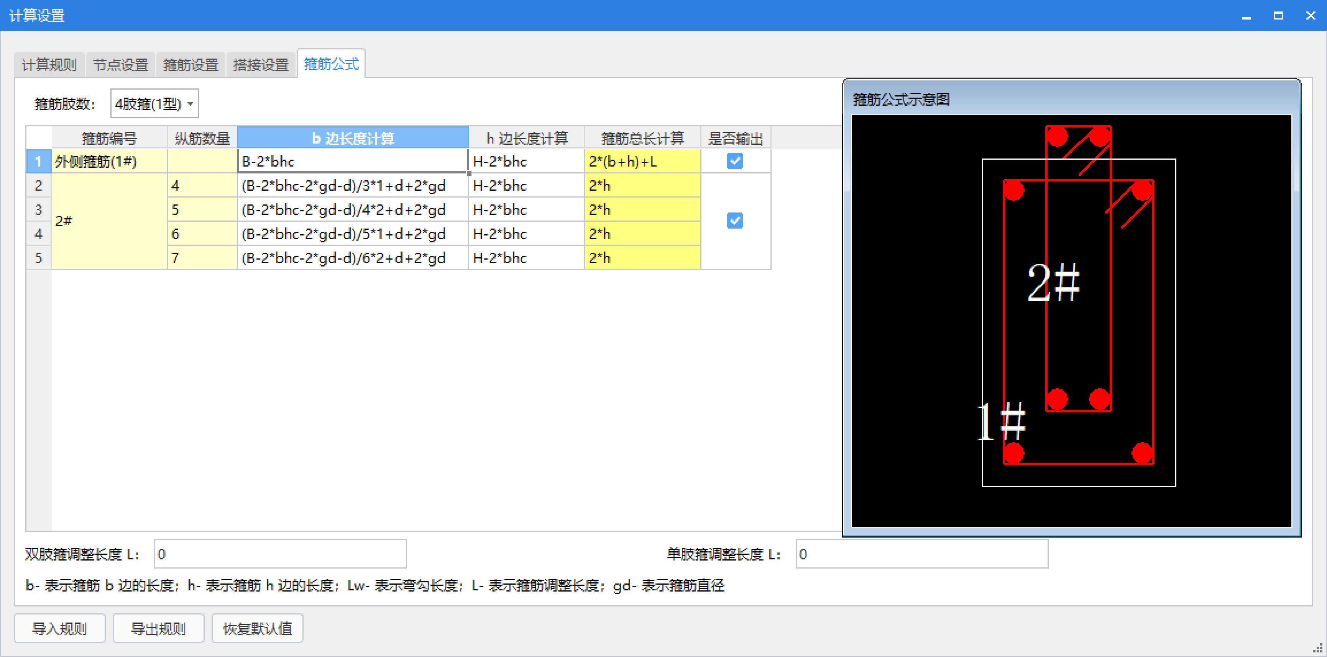Click the 纵筋数量 cell with value 6
This screenshot has width=1327, height=657.
click(x=202, y=234)
